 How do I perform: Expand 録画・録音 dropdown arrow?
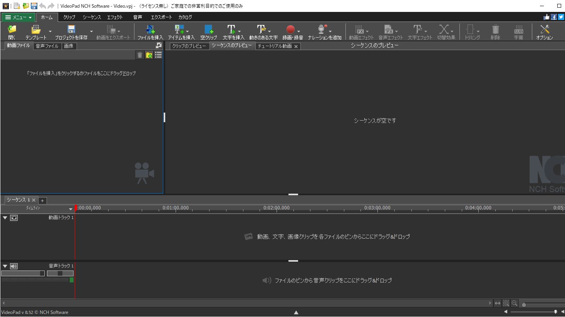pos(298,32)
